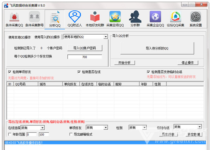This screenshot has width=213, height=150.
Task: Open the 采集空间QQ star icon
Action: point(115,19)
